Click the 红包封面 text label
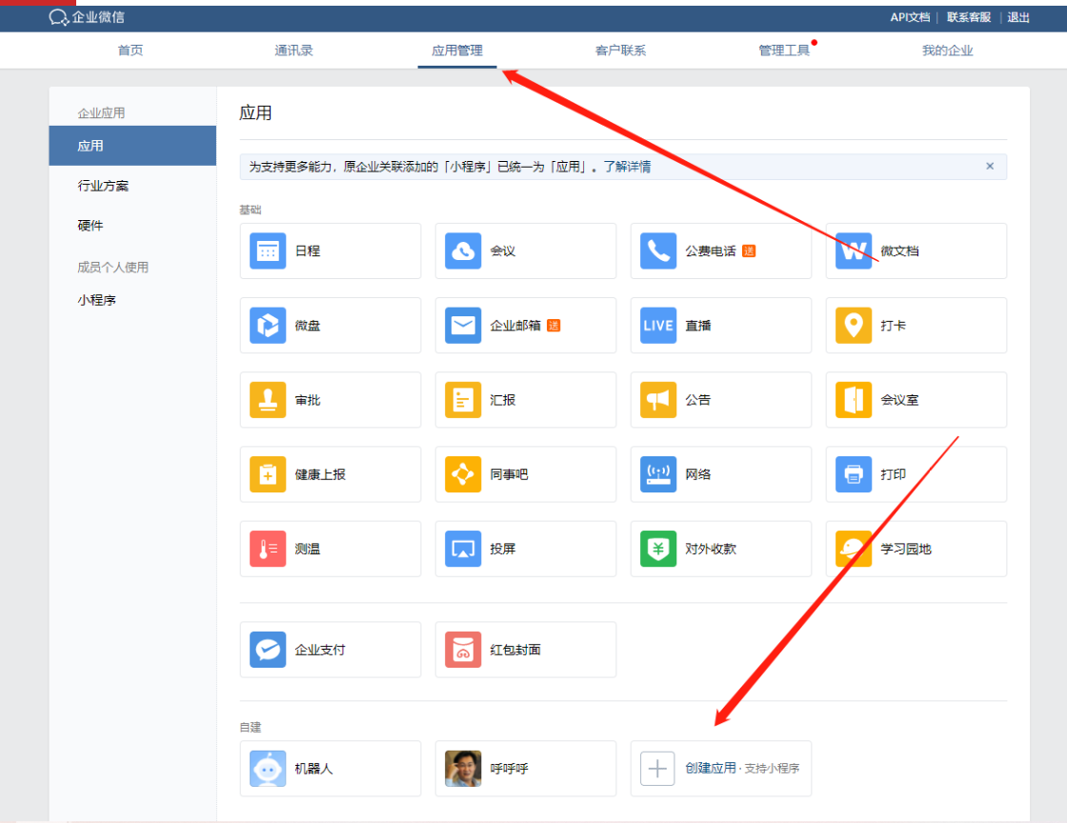The image size is (1067, 823). coord(515,650)
